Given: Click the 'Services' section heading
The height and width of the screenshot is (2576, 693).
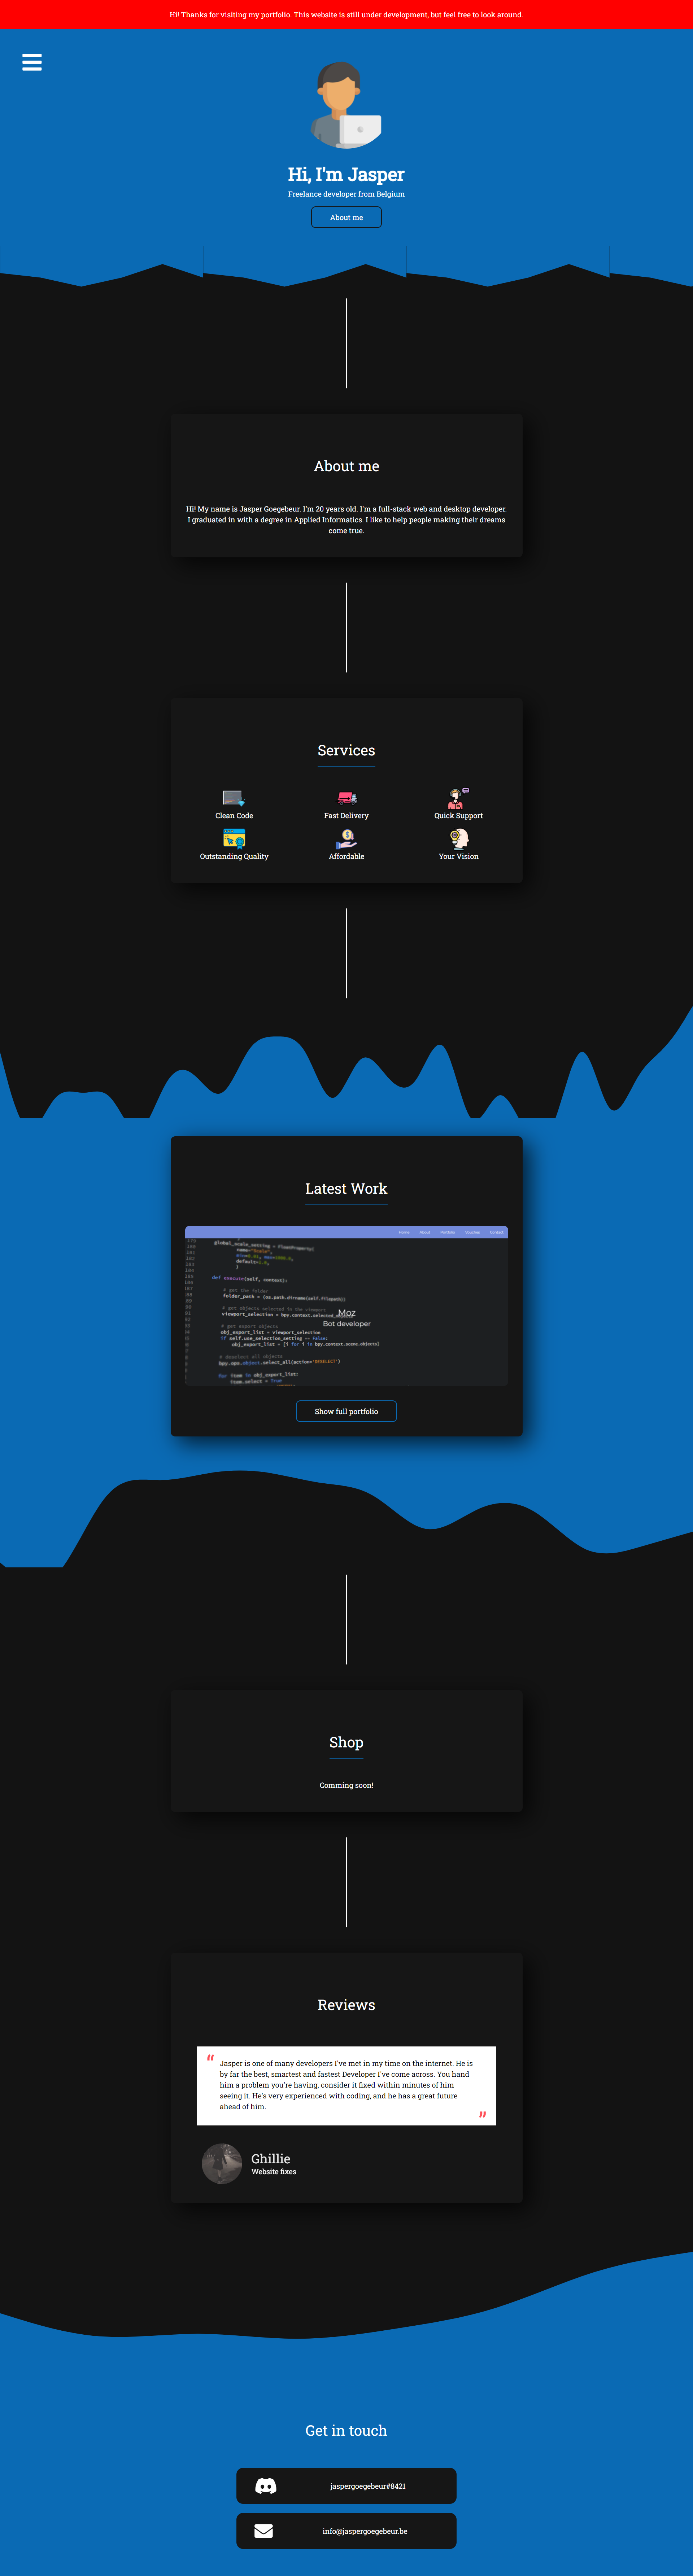Looking at the screenshot, I should coord(346,750).
